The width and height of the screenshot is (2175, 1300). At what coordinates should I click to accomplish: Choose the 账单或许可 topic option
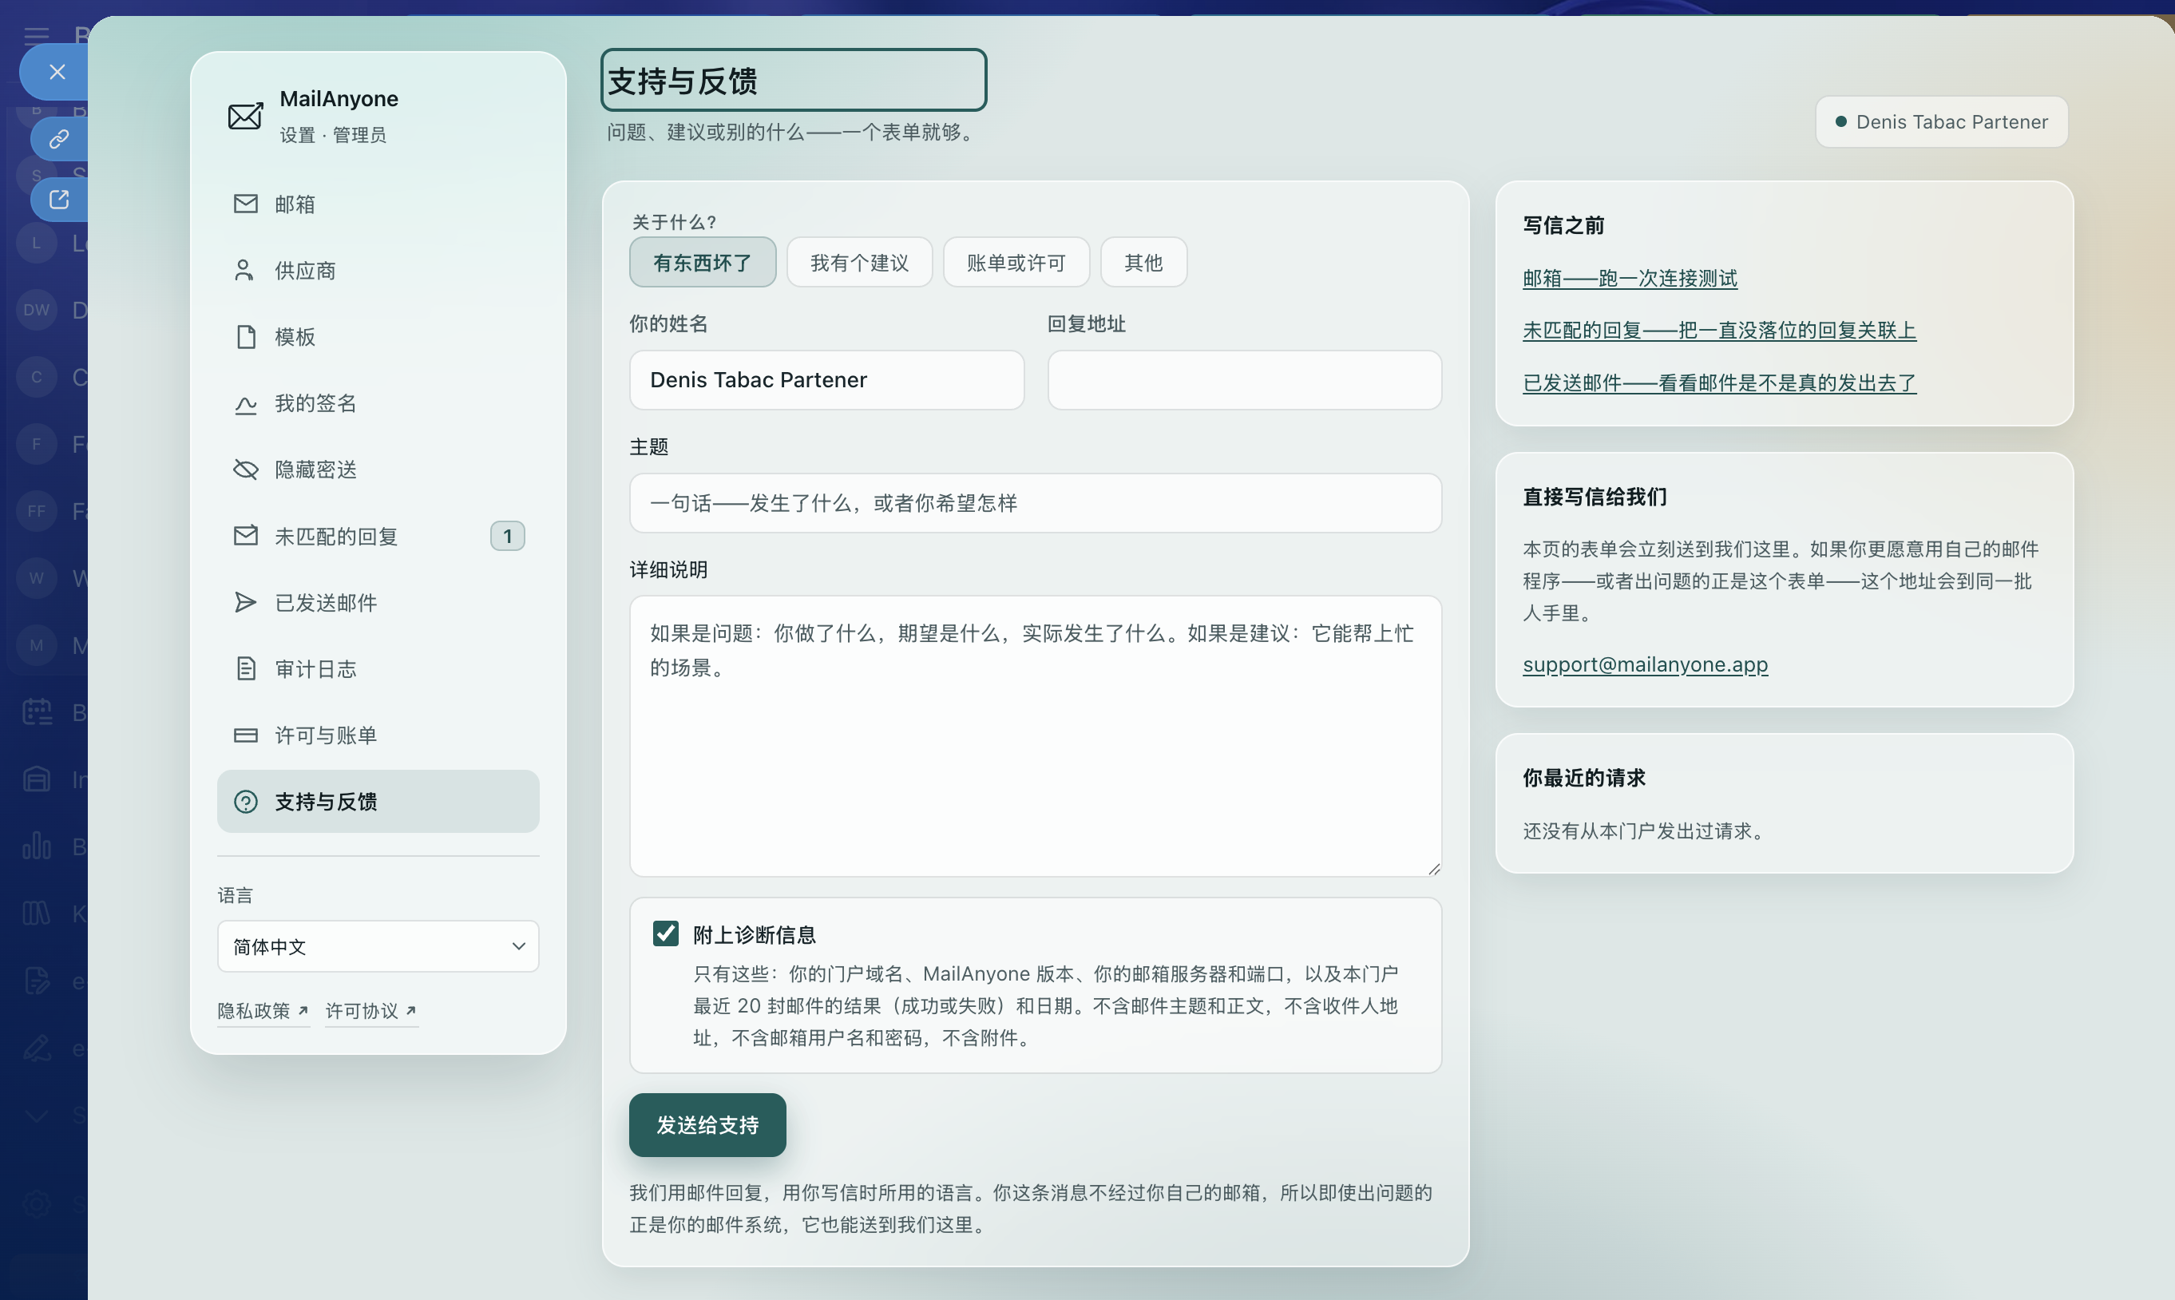pyautogui.click(x=1016, y=262)
